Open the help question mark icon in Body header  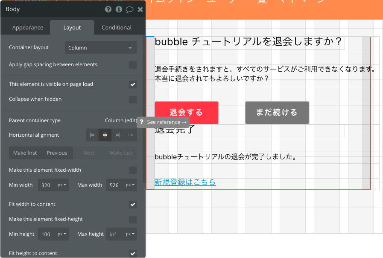click(x=108, y=9)
